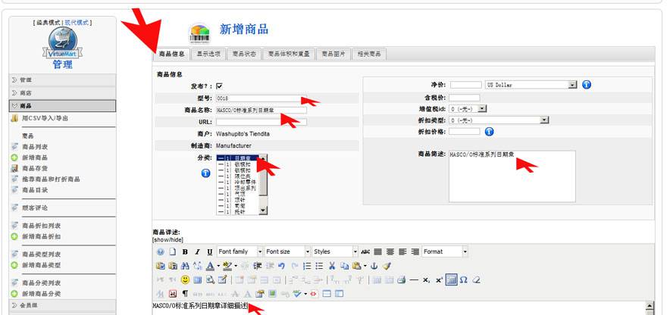The height and width of the screenshot is (315, 667).
Task: Expand the 会员组 sidebar section
Action: click(x=62, y=305)
